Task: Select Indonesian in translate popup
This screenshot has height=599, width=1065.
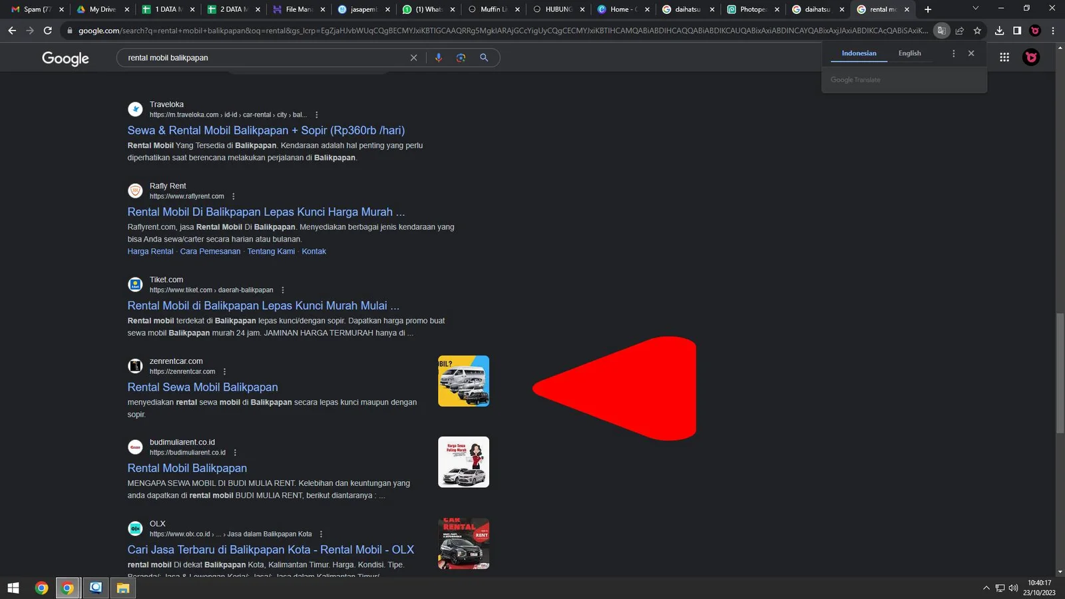Action: [x=859, y=53]
